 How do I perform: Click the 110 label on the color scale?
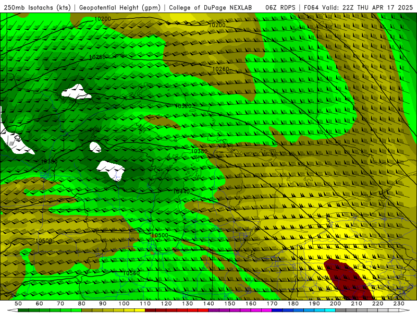[x=145, y=304]
